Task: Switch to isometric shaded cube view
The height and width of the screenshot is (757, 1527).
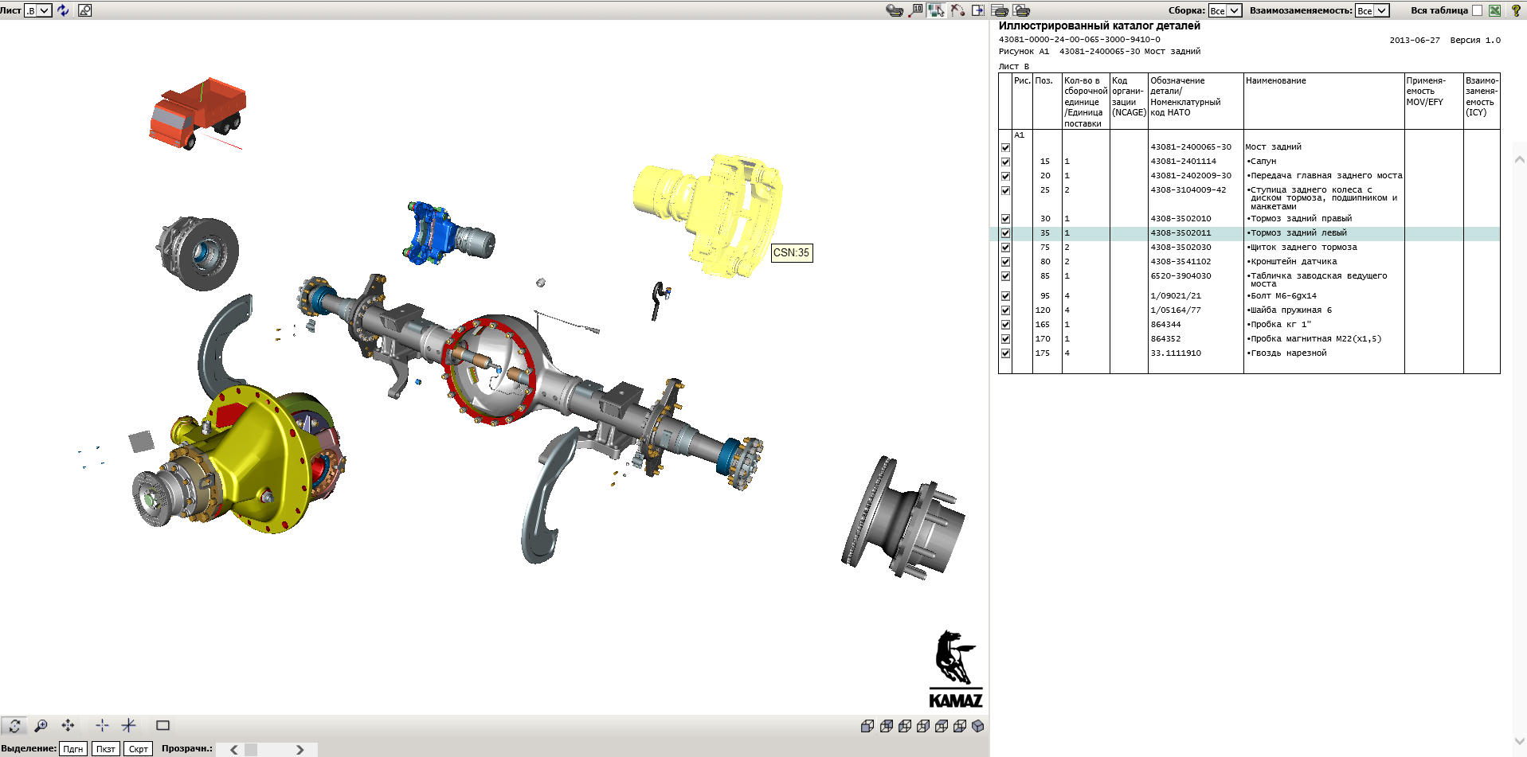Action: (978, 726)
